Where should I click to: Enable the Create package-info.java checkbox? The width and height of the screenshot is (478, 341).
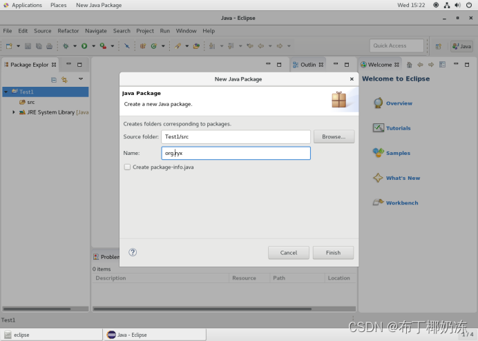(x=127, y=167)
